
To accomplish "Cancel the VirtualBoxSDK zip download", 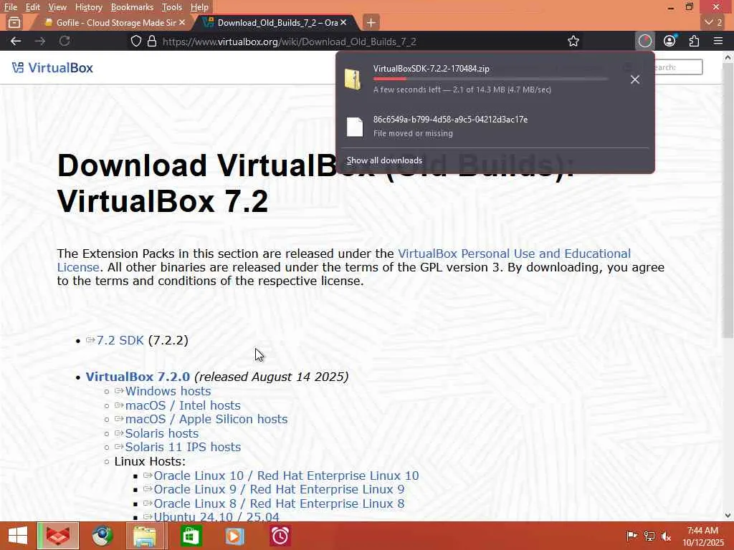I will coord(635,79).
